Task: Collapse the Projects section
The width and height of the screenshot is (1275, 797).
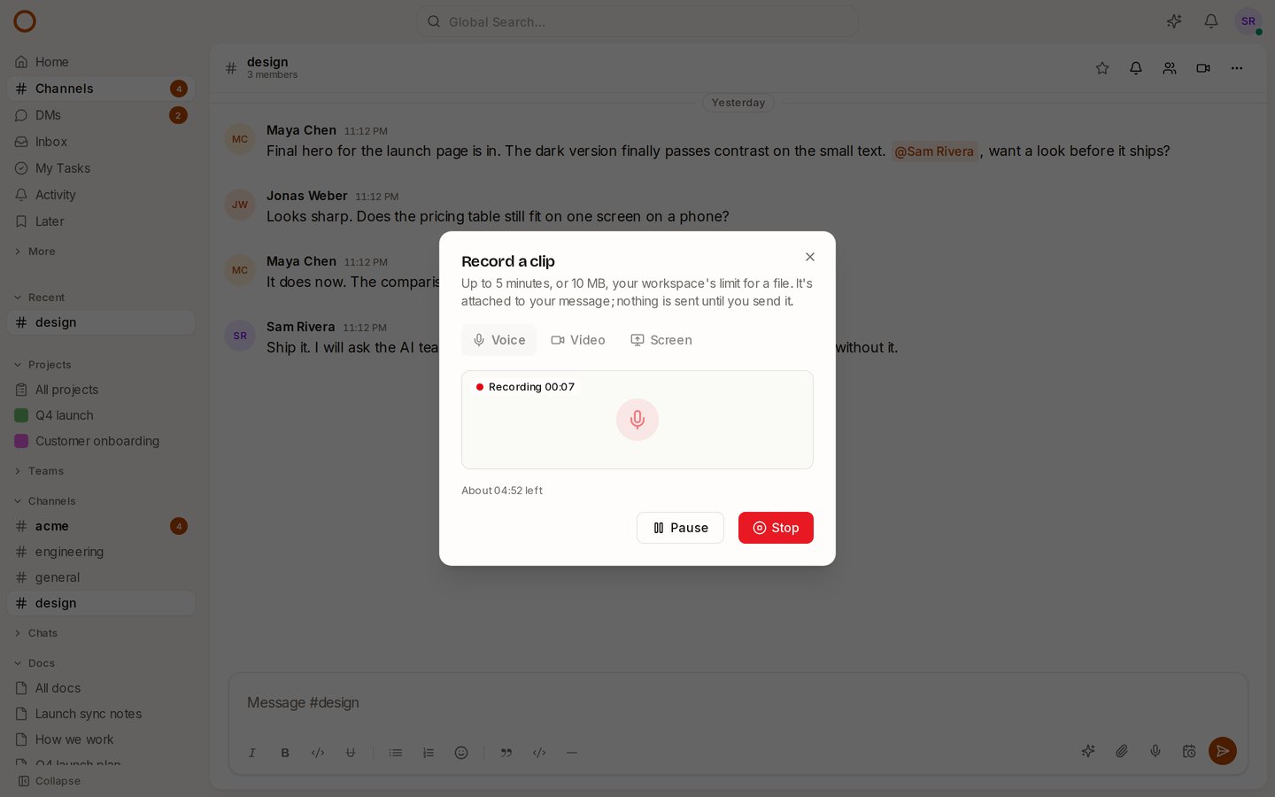Action: coord(42,365)
